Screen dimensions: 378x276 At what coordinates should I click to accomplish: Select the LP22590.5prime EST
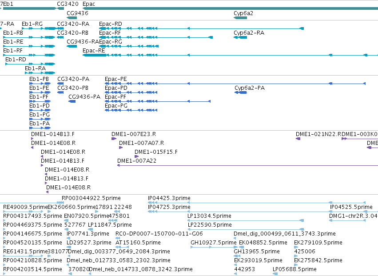point(210,225)
